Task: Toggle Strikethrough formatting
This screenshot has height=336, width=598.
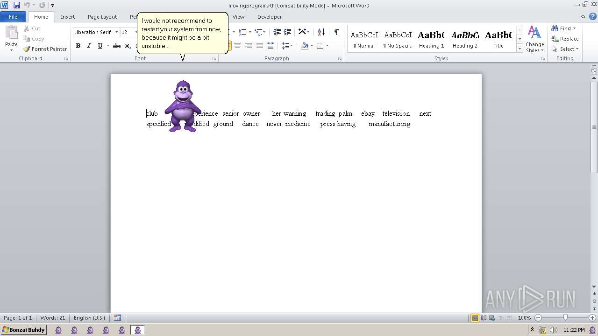Action: pos(117,46)
